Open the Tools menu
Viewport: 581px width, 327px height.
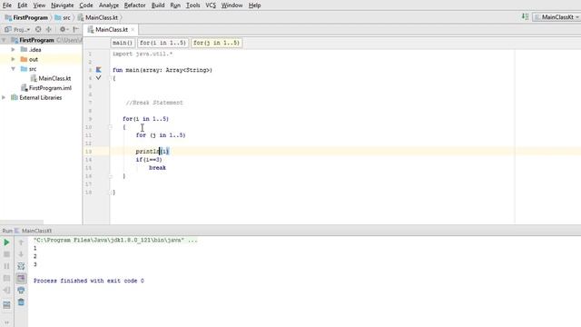[192, 5]
